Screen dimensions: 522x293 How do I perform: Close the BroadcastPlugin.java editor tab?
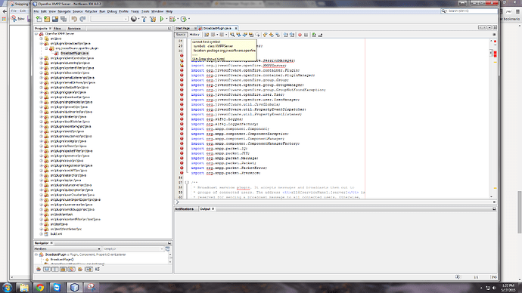tap(236, 28)
